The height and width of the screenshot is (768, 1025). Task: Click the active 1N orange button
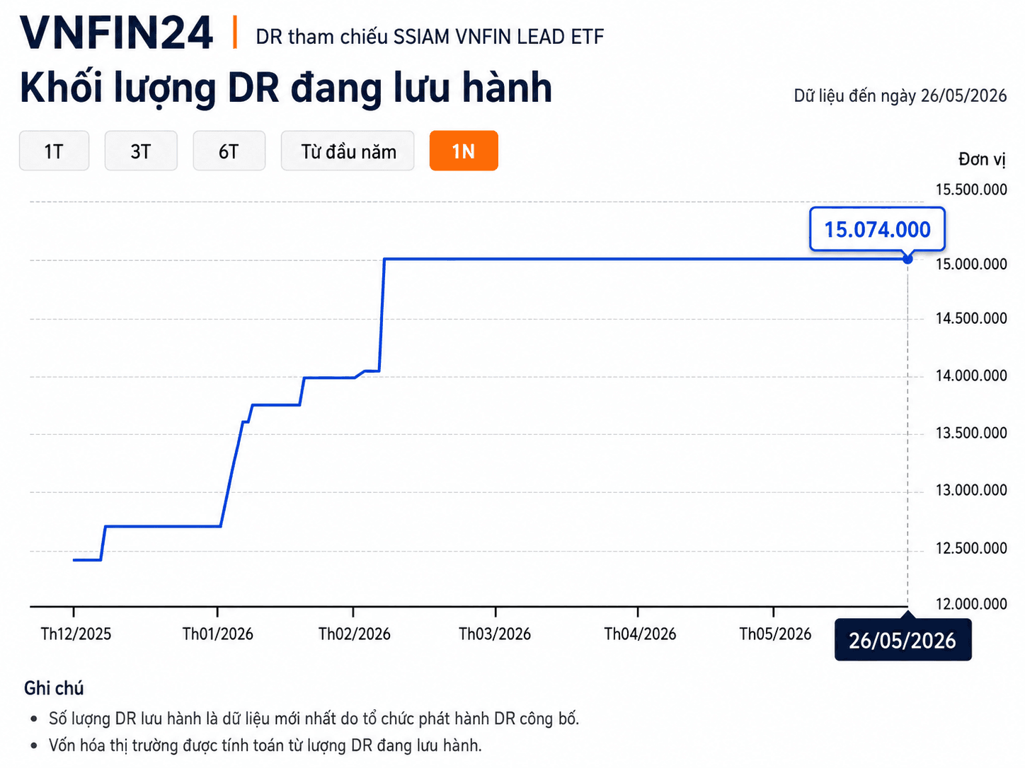coord(464,151)
